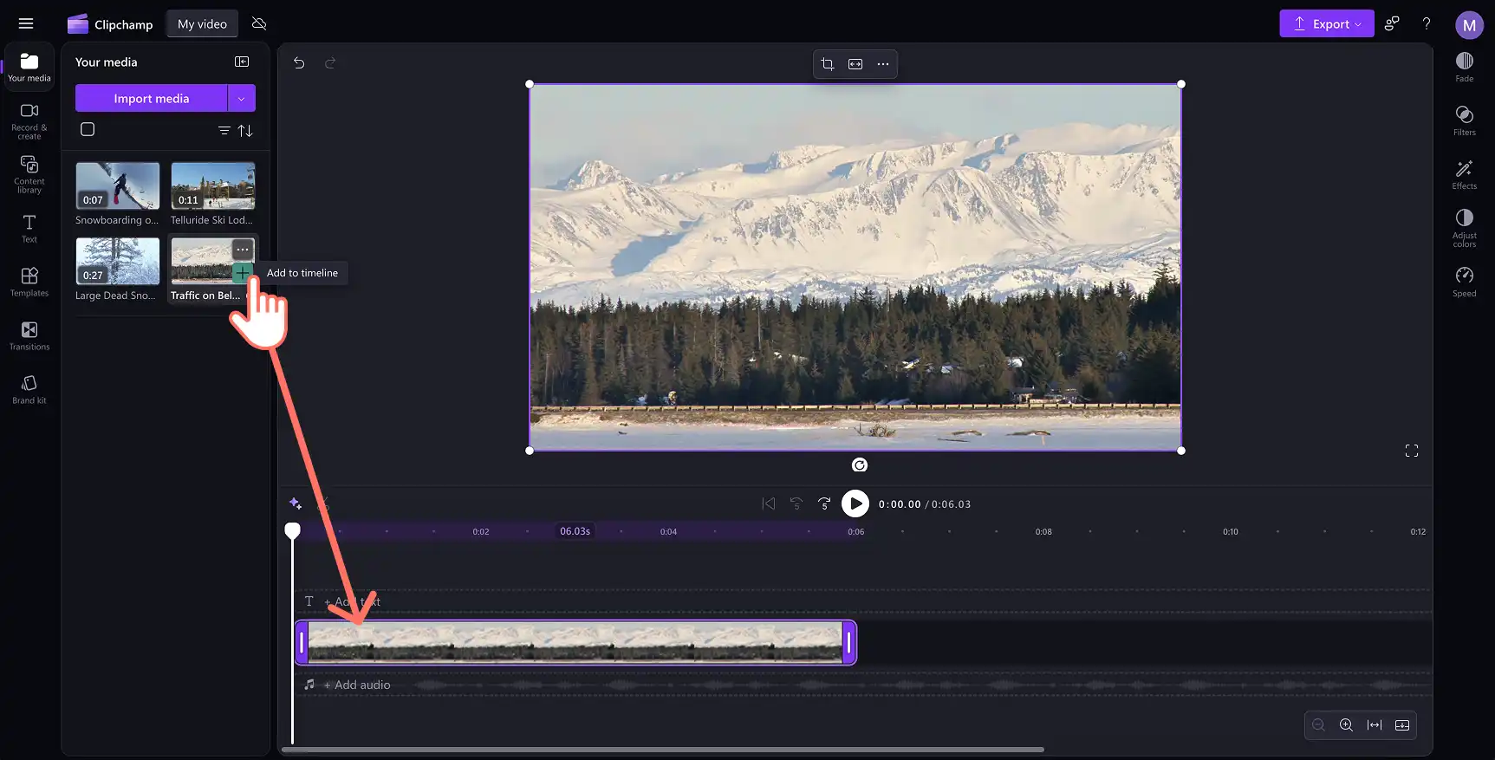
Task: Click the preview's top-right corner handle
Action: pyautogui.click(x=1181, y=84)
